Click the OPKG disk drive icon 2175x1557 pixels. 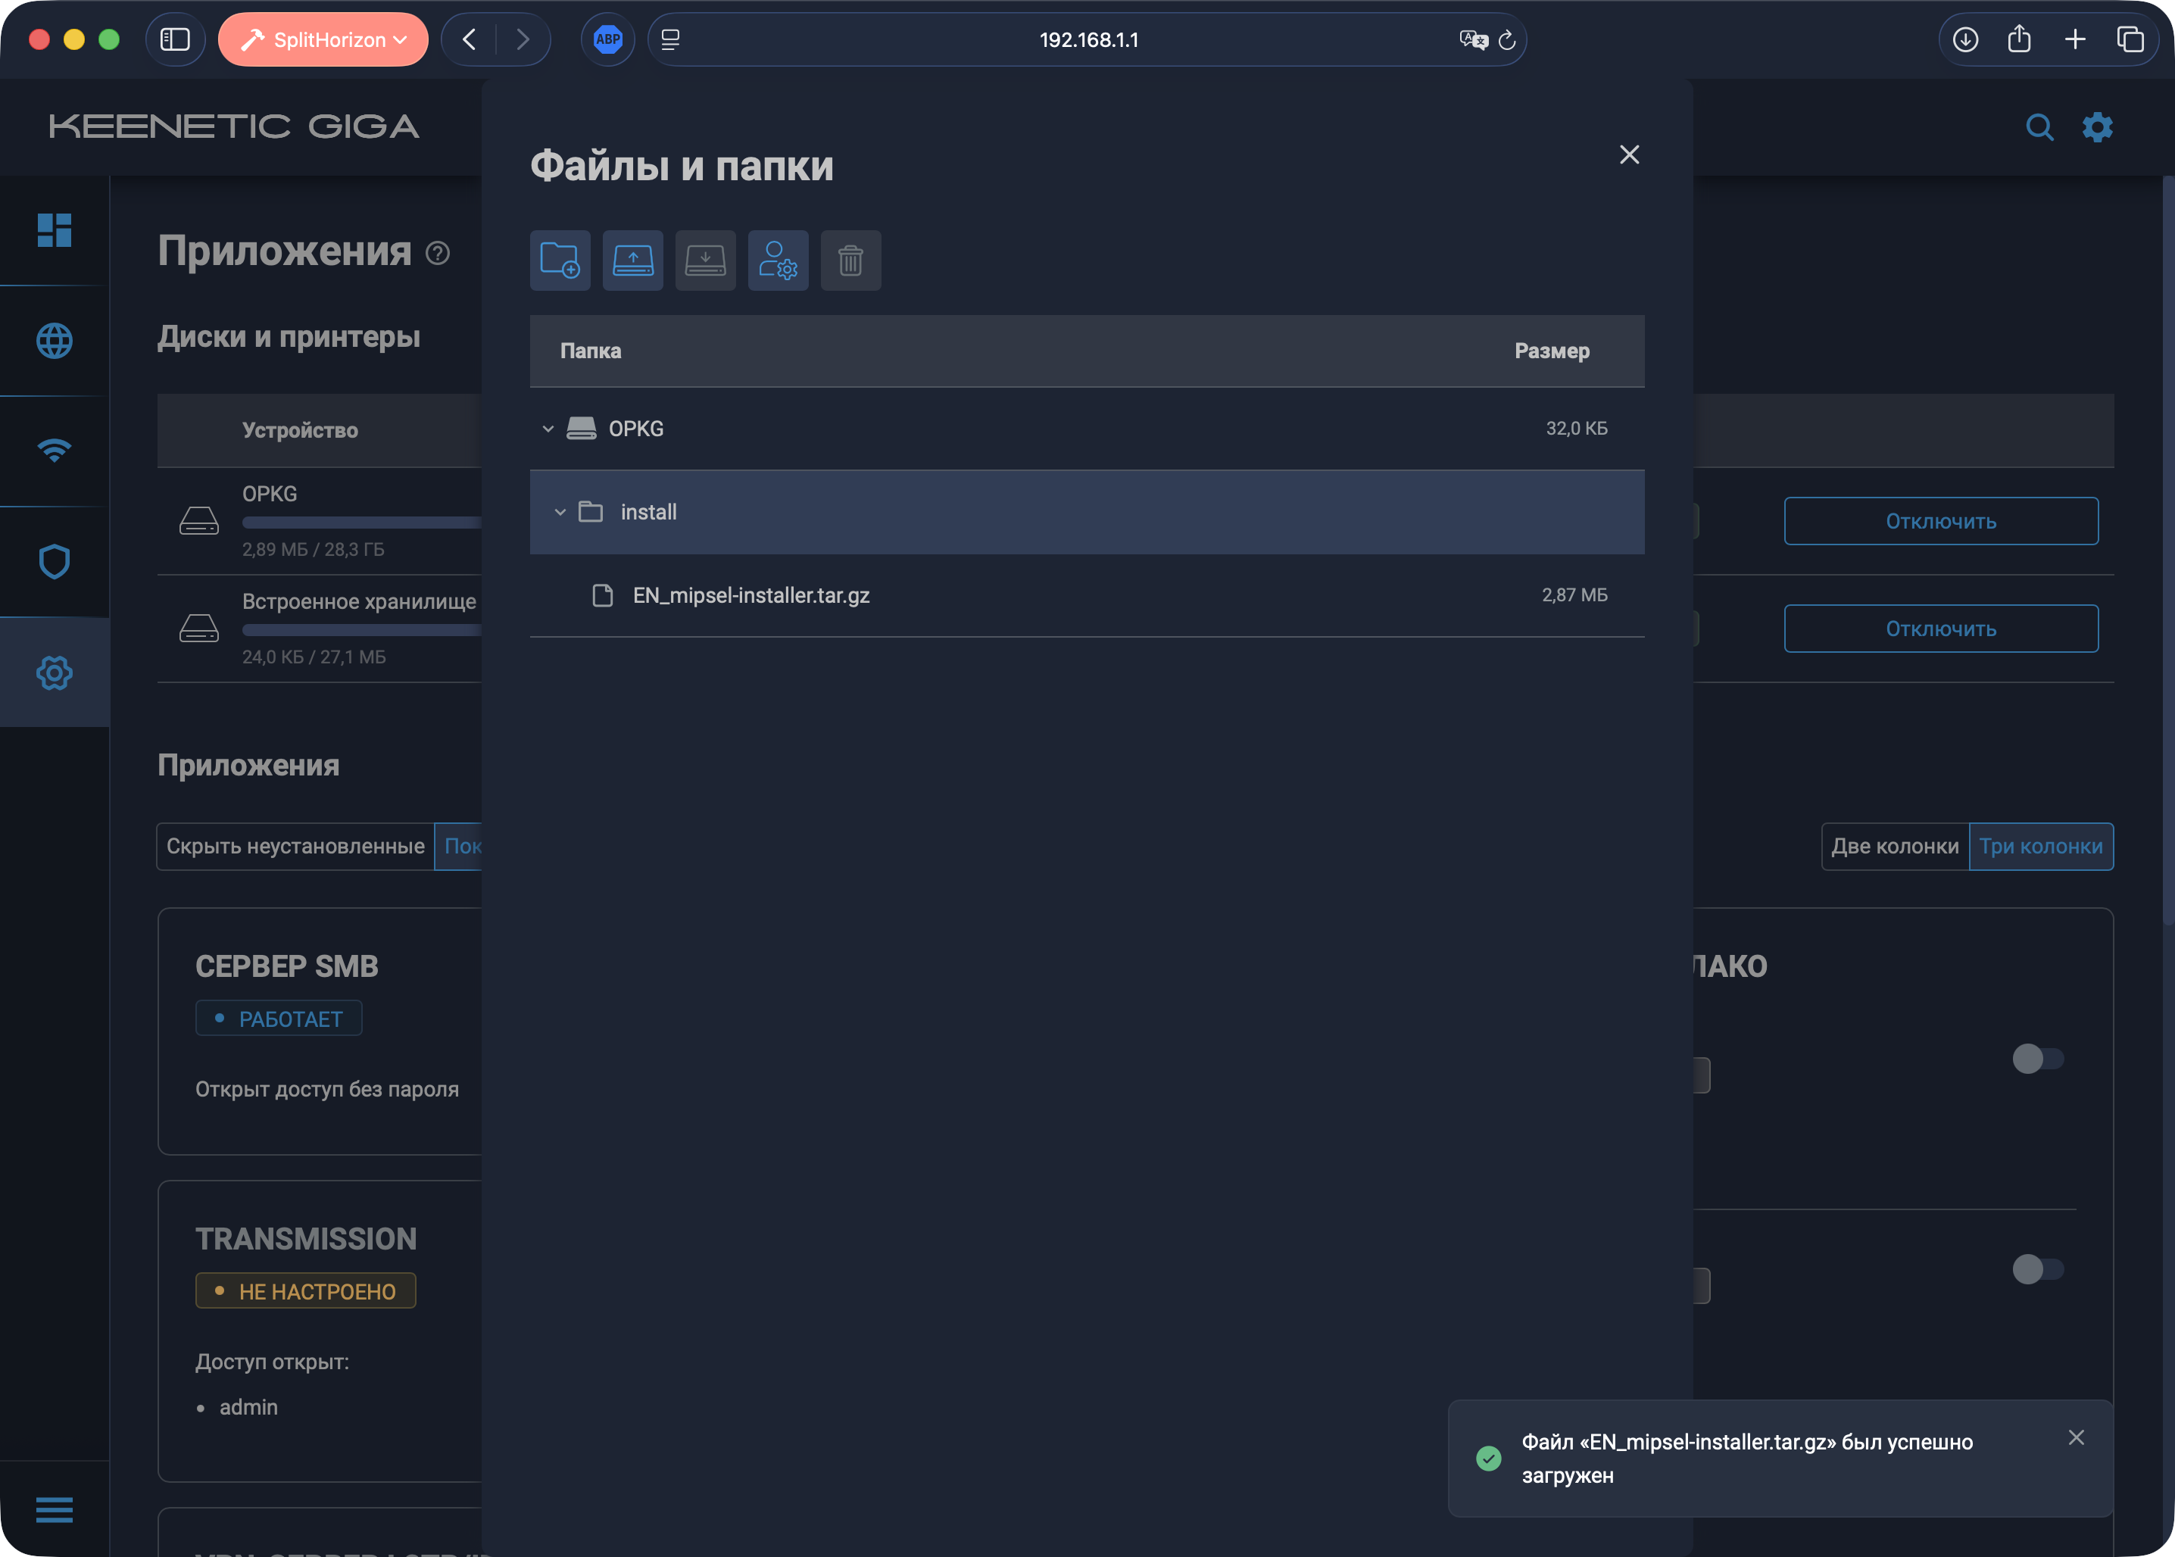[199, 520]
